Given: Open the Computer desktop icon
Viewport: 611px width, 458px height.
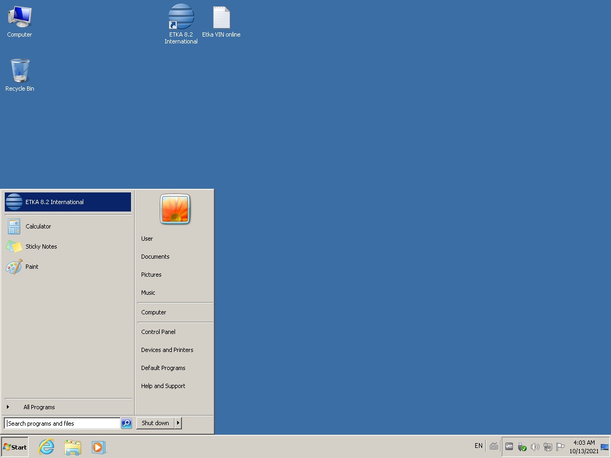Looking at the screenshot, I should tap(20, 22).
